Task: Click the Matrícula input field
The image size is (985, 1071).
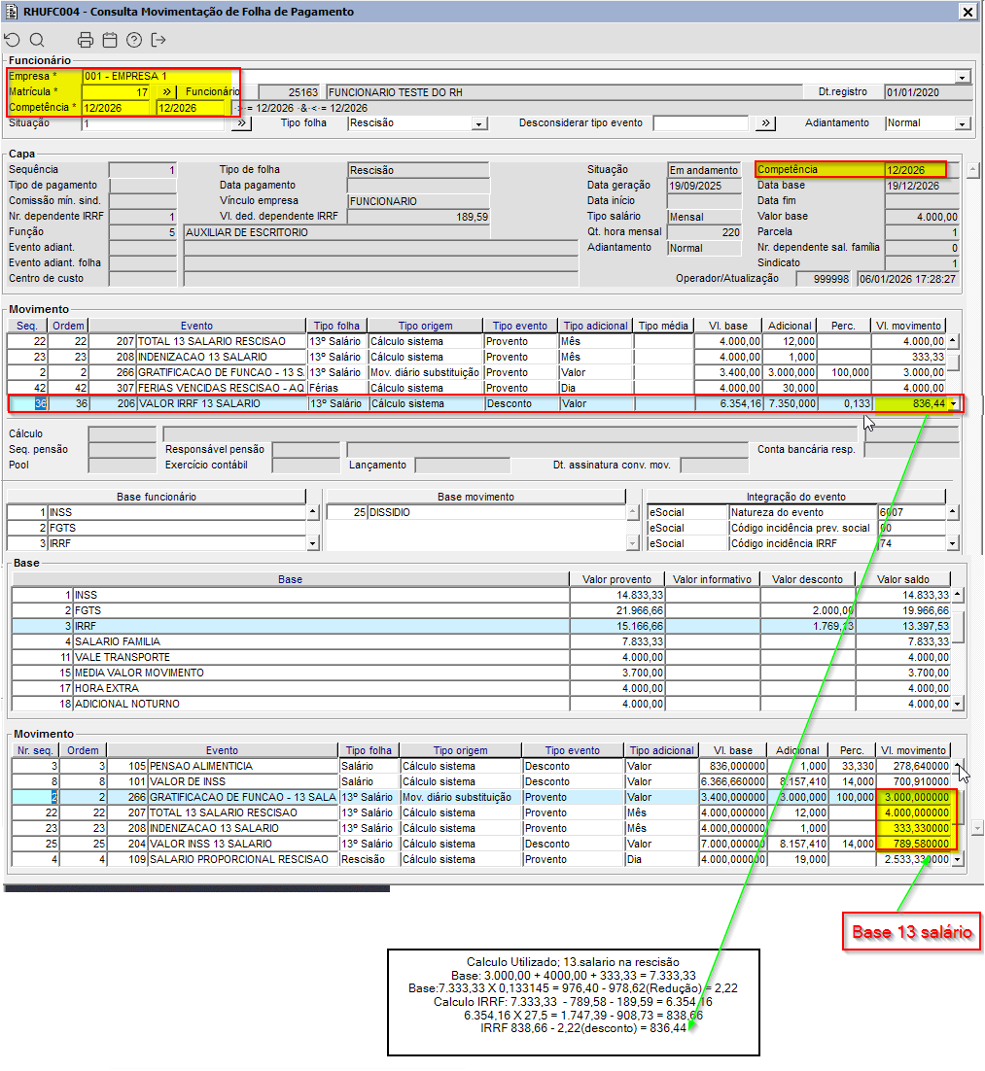Action: click(116, 91)
